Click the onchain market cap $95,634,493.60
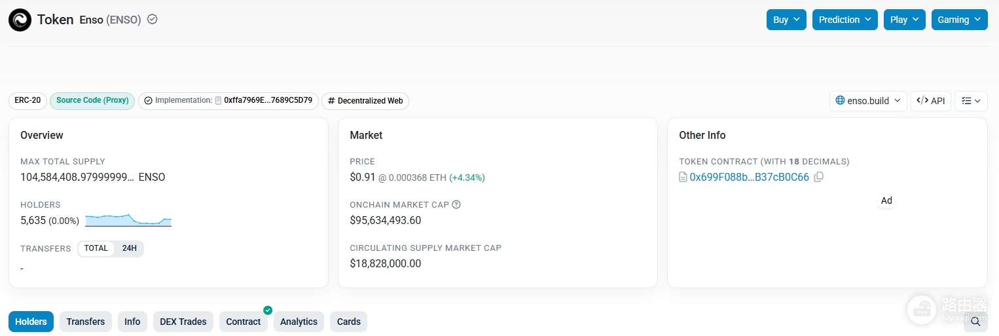Viewport: 999px width, 336px height. pyautogui.click(x=386, y=221)
